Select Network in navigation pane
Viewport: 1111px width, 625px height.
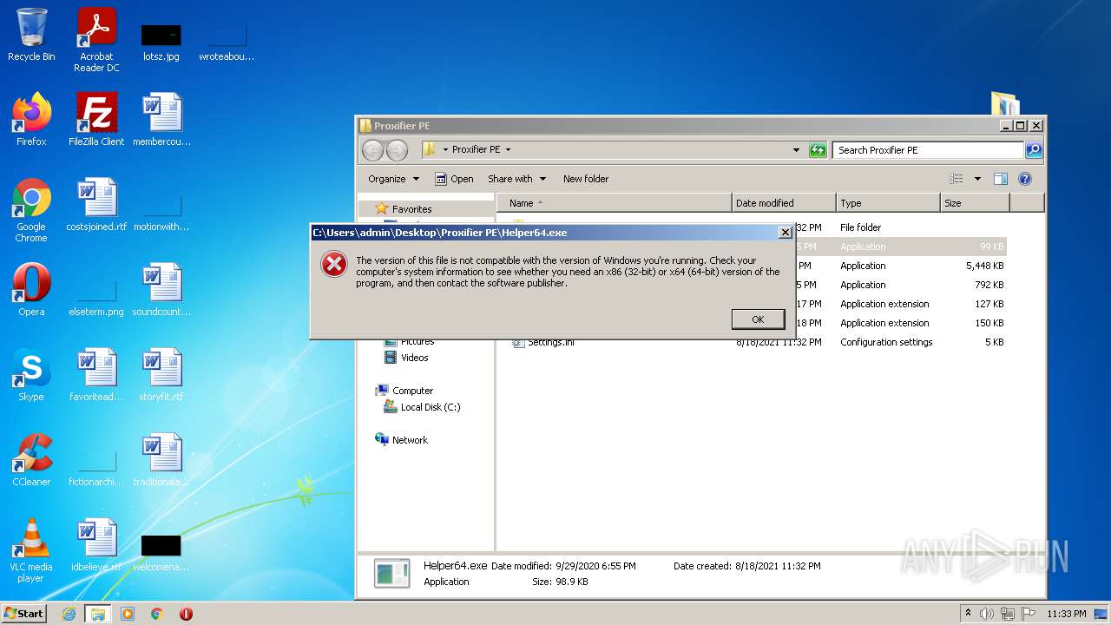(x=401, y=440)
